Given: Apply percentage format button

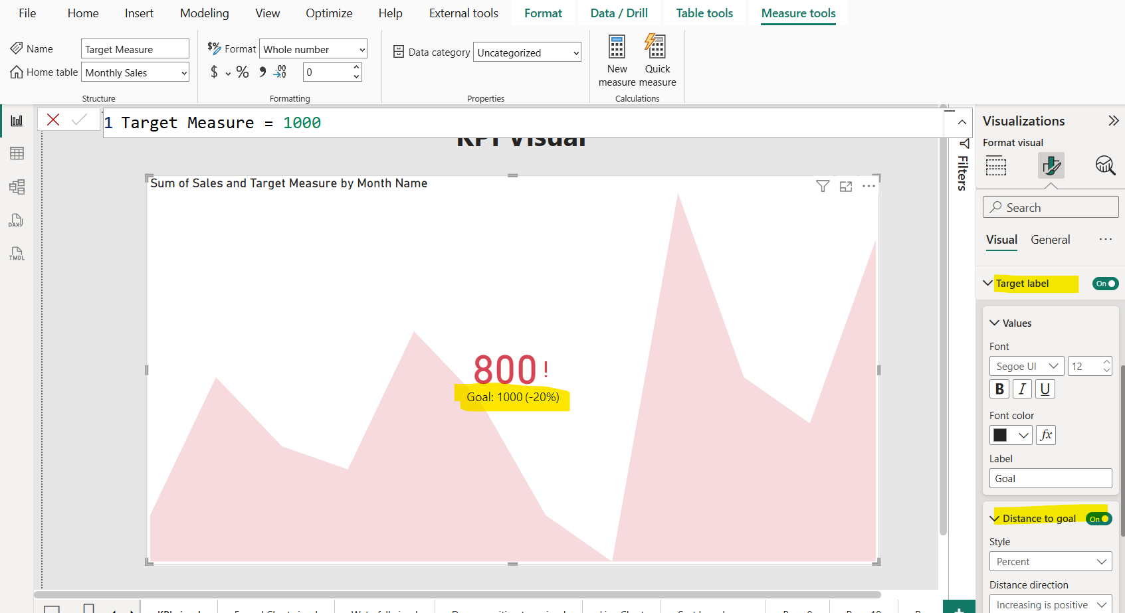Looking at the screenshot, I should pos(243,72).
